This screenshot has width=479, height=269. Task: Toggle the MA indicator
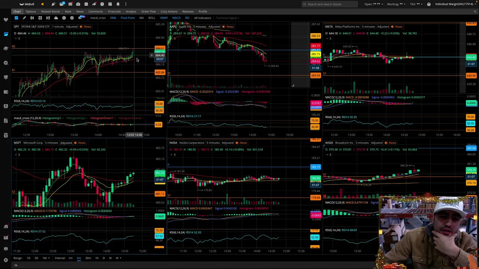[141, 18]
